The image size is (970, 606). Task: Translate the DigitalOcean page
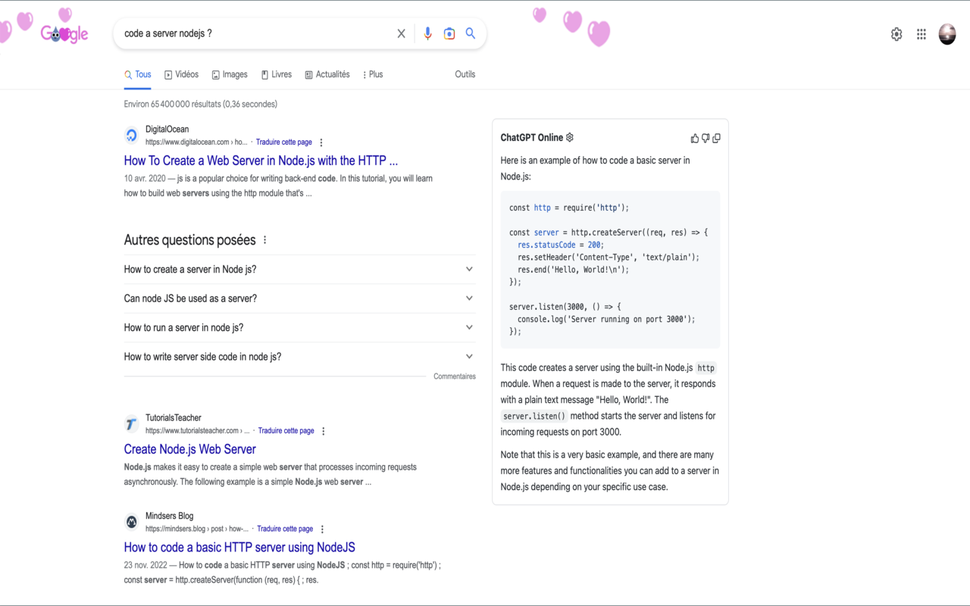pos(284,142)
